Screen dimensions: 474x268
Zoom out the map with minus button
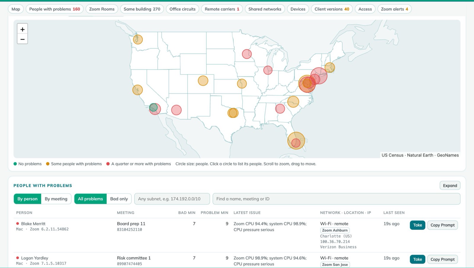point(22,39)
